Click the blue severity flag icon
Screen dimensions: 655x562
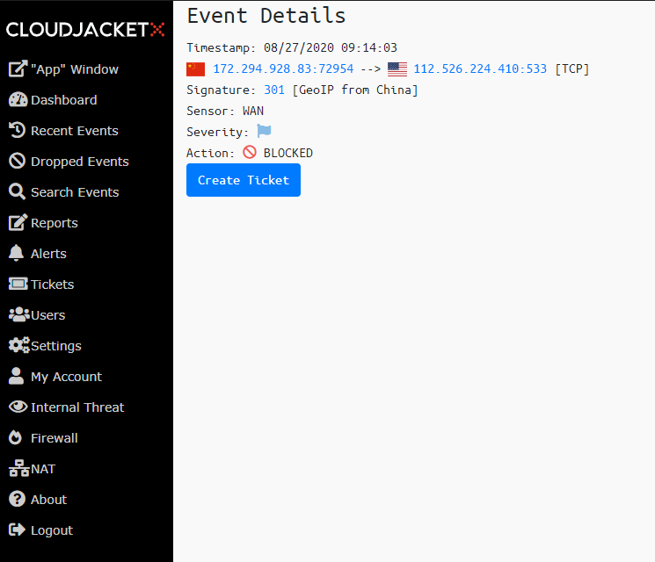pos(264,132)
